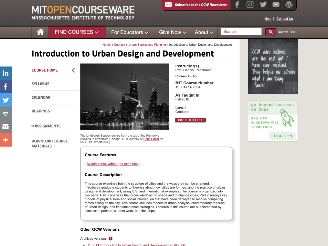Click the go beyond courses rocket banner

click(273, 121)
